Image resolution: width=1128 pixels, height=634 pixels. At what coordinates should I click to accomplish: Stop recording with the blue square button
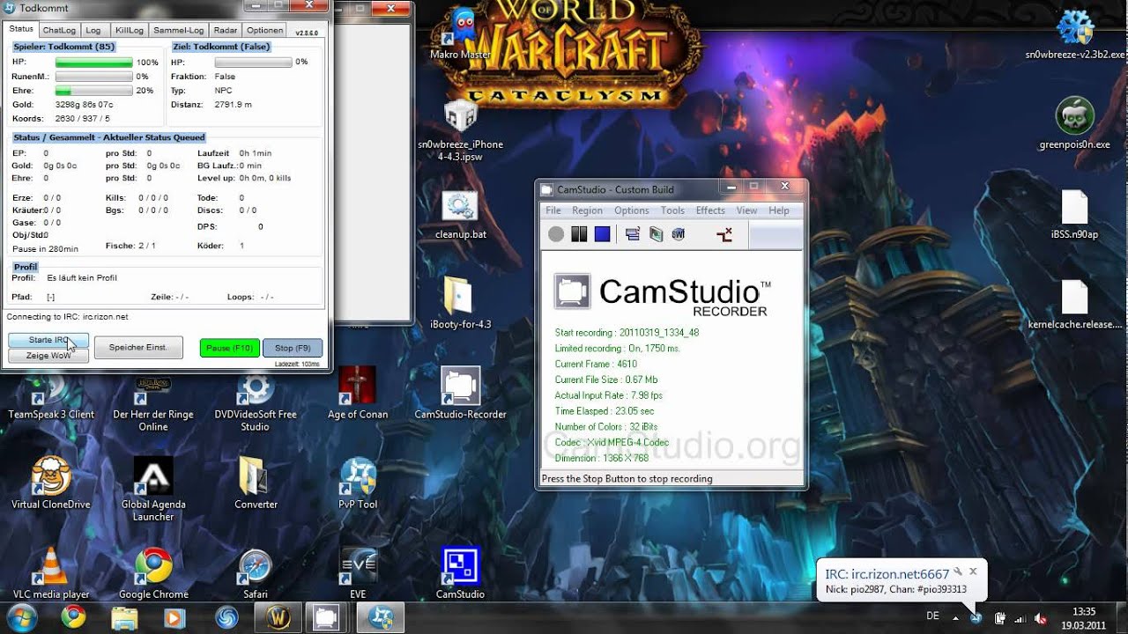pos(602,234)
